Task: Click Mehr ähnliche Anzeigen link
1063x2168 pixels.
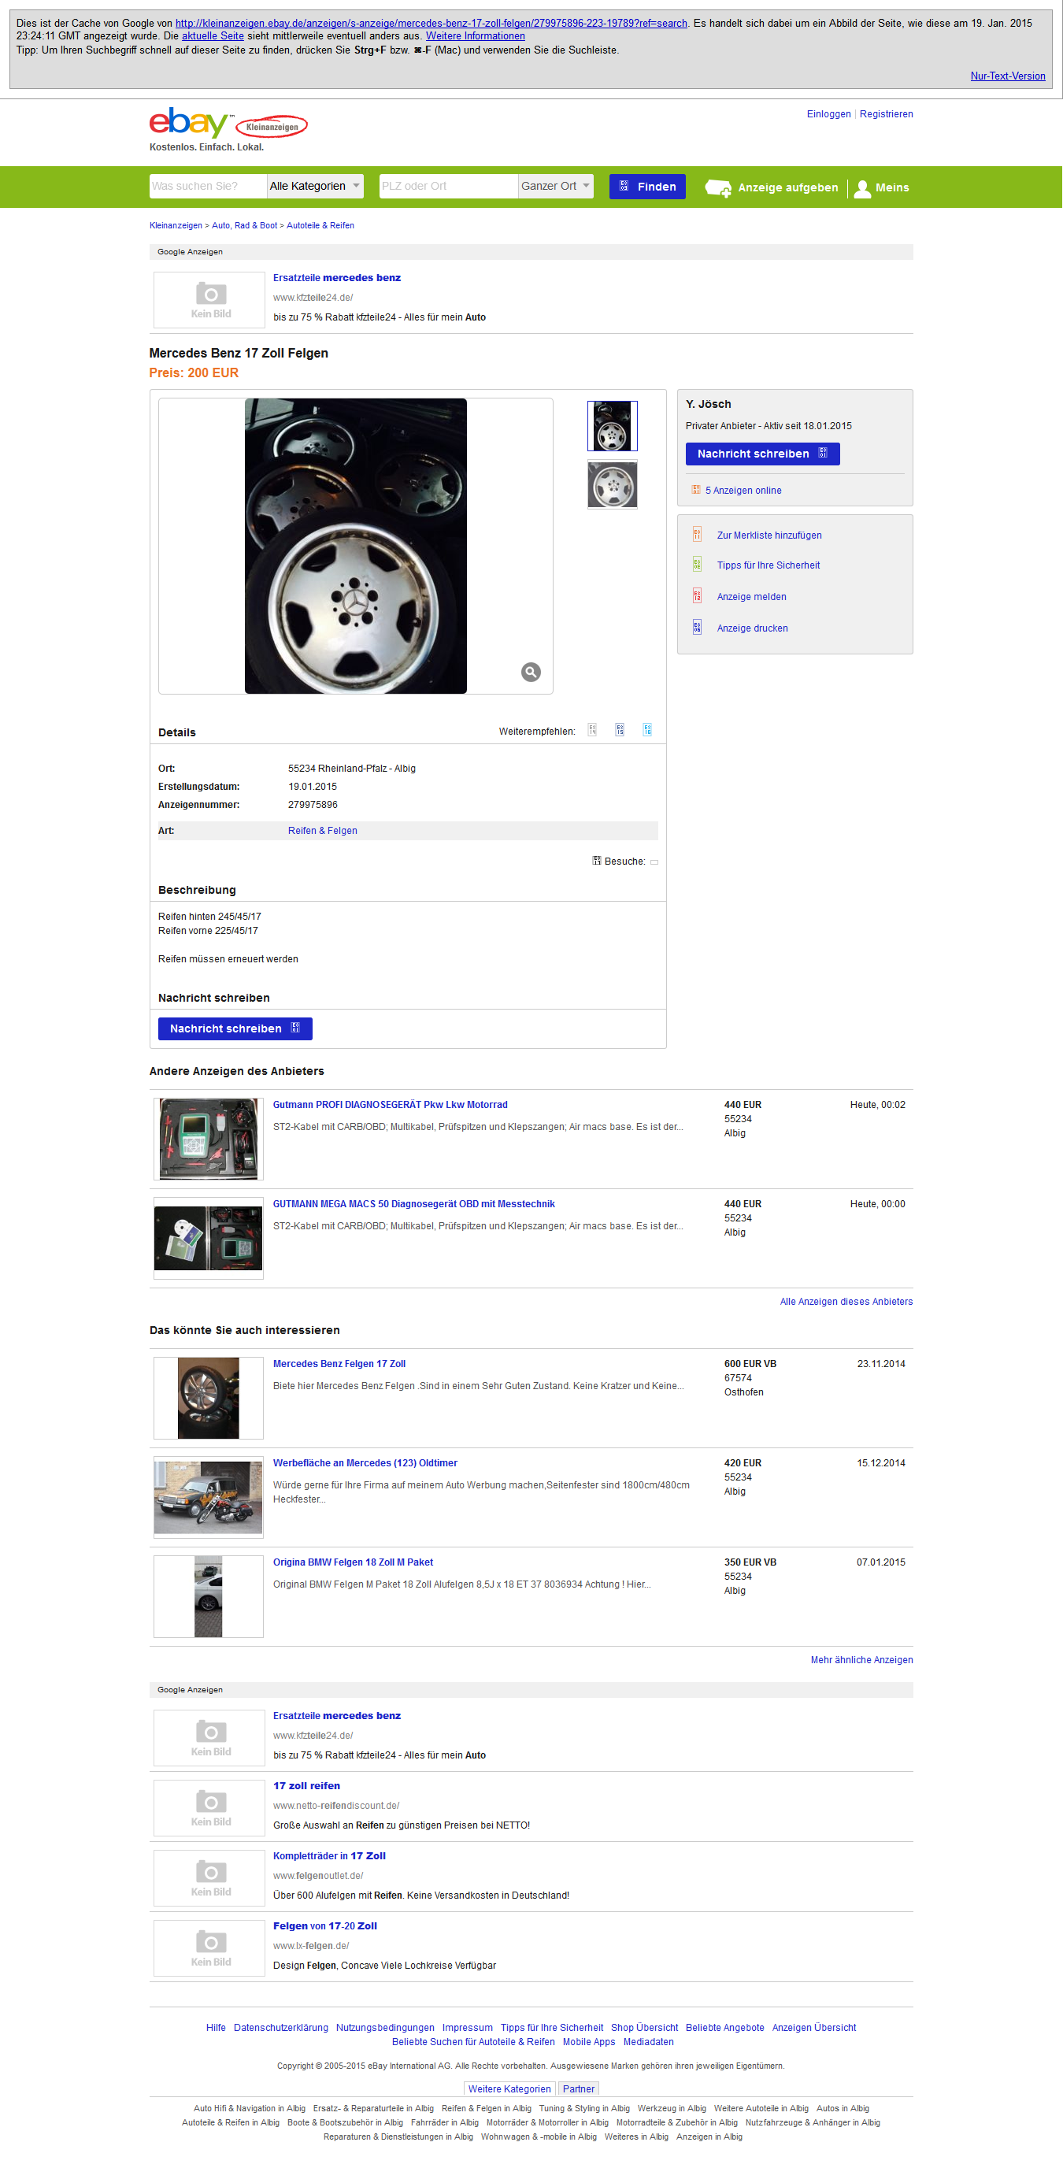Action: pyautogui.click(x=861, y=1659)
